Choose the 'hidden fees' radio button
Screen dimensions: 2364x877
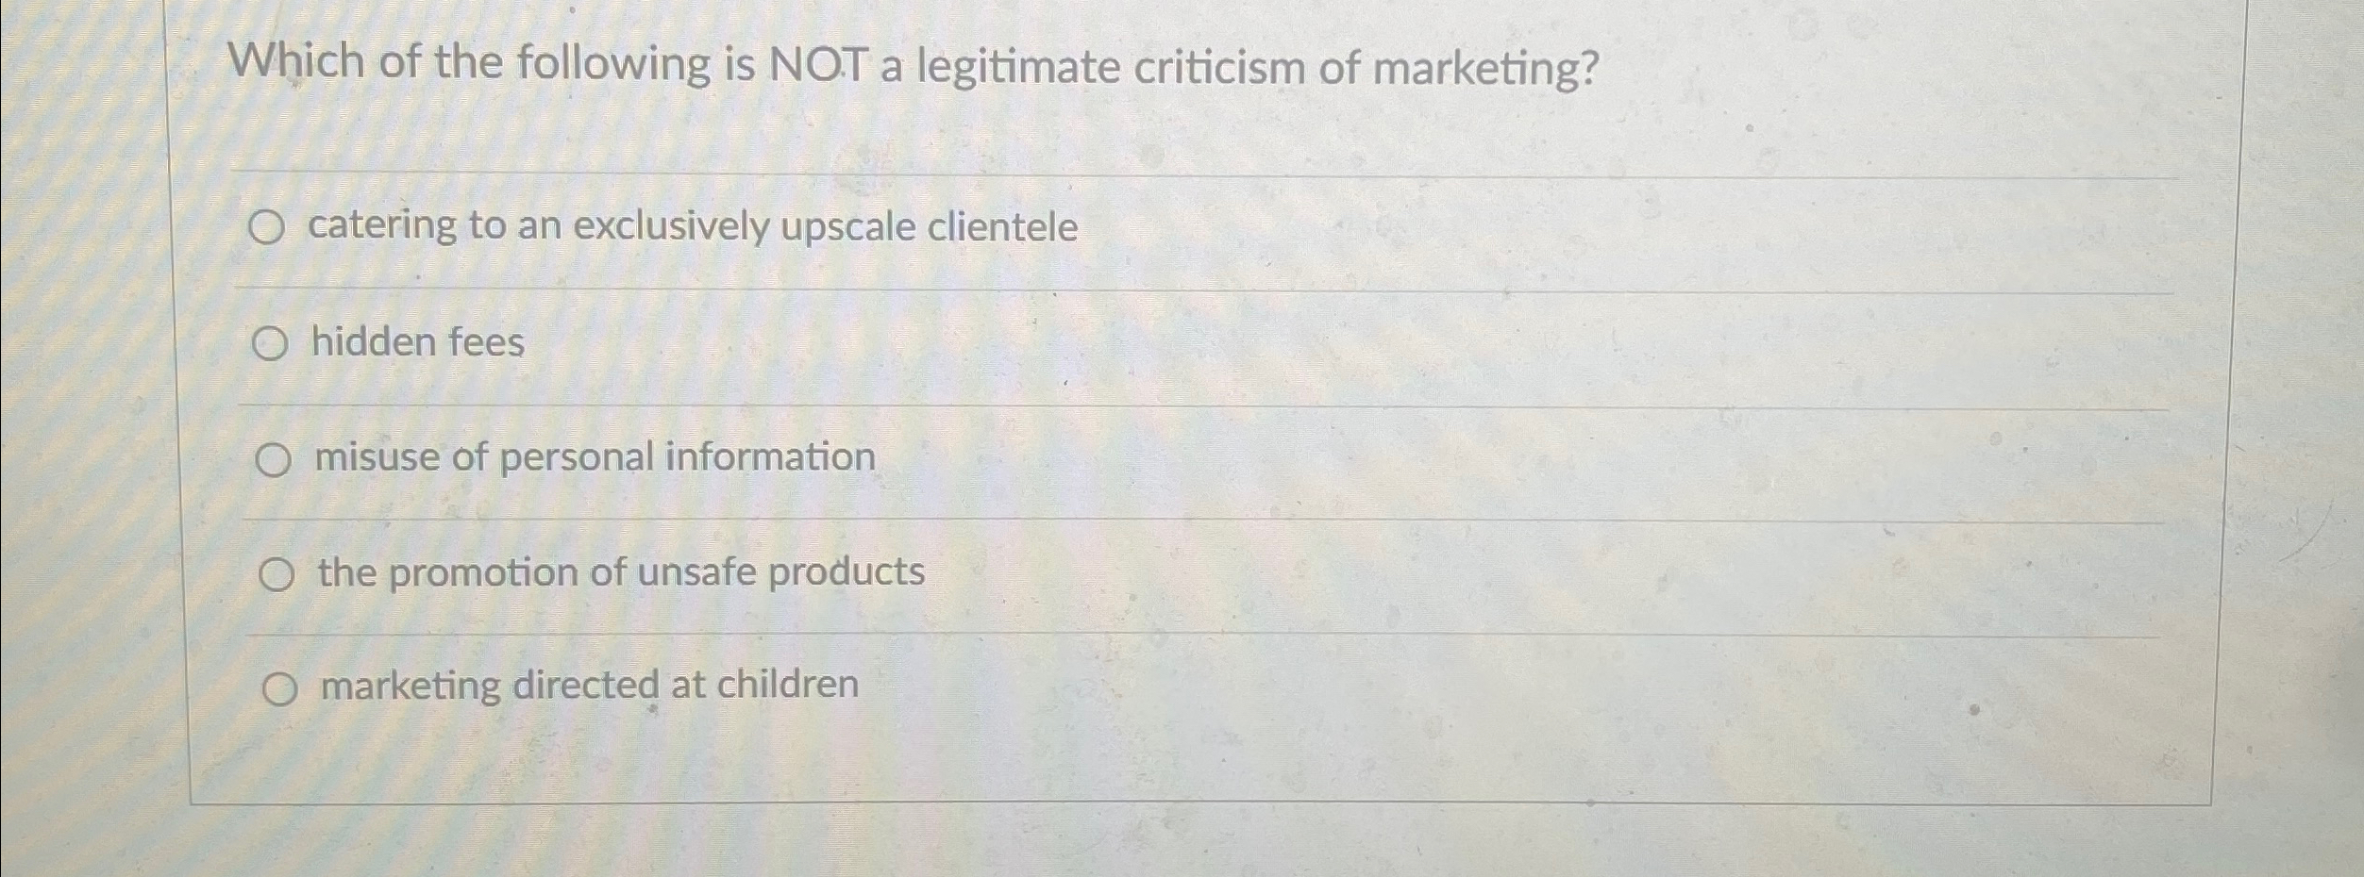pos(269,345)
